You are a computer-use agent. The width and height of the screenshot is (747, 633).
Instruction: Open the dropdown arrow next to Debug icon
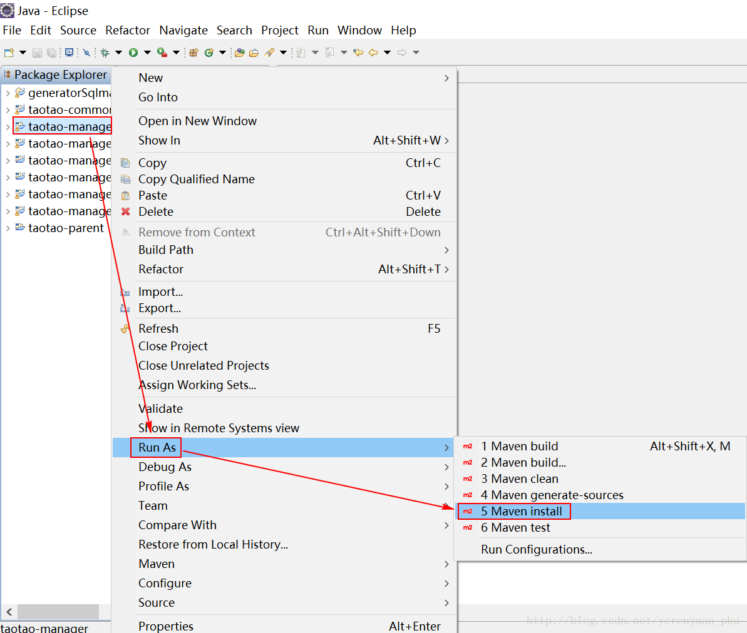tap(118, 53)
